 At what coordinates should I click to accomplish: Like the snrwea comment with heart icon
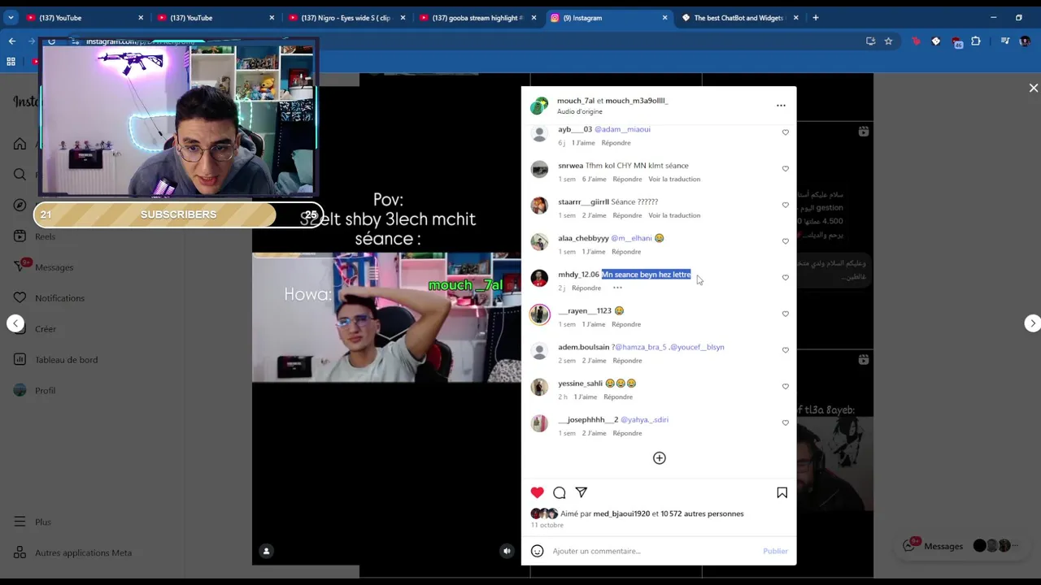coord(785,169)
